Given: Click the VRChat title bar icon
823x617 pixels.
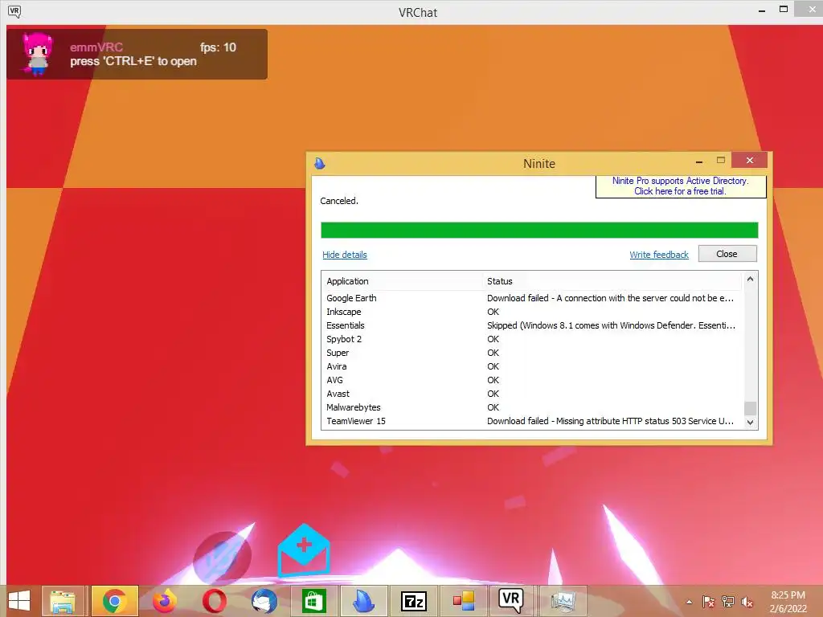Looking at the screenshot, I should 14,11.
